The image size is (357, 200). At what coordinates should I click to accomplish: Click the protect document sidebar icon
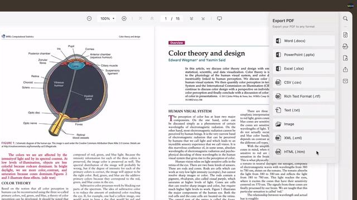[x=345, y=58]
